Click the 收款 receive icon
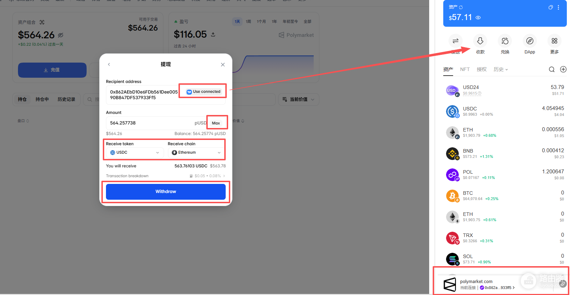 [480, 41]
